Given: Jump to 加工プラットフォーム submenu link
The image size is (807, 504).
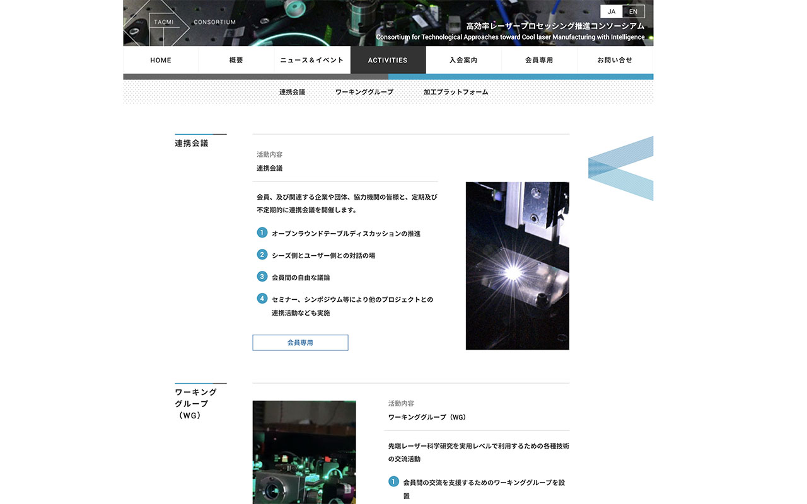Looking at the screenshot, I should pos(456,92).
